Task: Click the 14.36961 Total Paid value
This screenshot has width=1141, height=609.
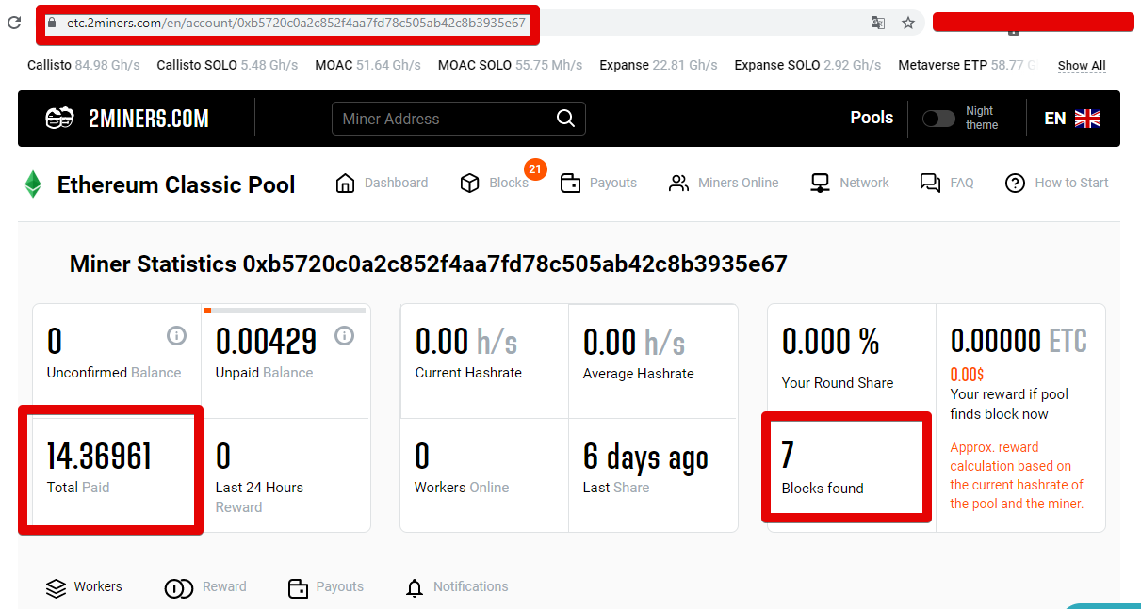Action: point(99,457)
